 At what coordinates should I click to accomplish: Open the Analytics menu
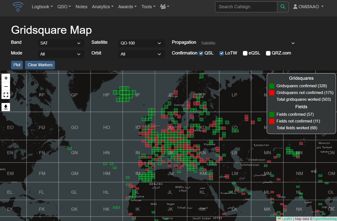click(103, 7)
